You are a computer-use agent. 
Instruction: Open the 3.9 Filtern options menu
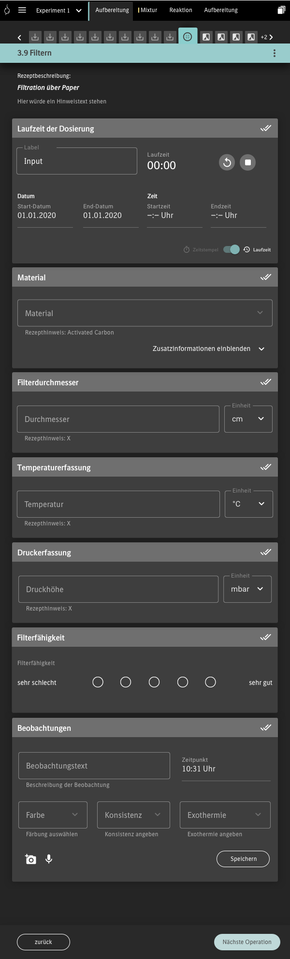pyautogui.click(x=275, y=53)
